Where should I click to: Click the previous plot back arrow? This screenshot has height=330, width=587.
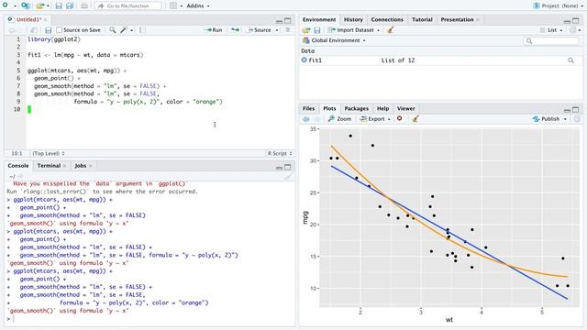pyautogui.click(x=306, y=119)
